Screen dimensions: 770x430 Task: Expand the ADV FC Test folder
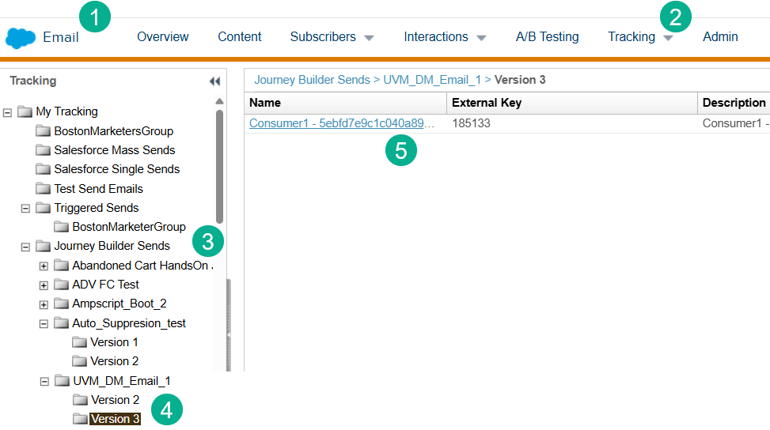44,285
